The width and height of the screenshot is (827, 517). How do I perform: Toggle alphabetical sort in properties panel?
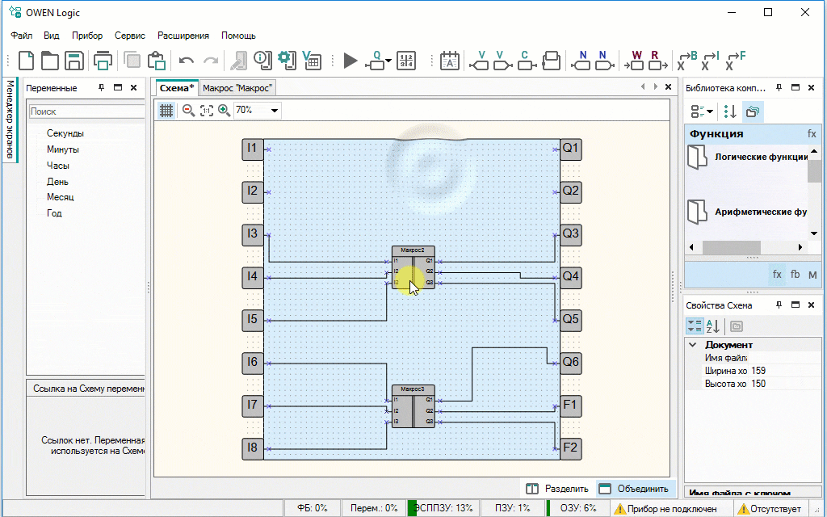point(713,326)
